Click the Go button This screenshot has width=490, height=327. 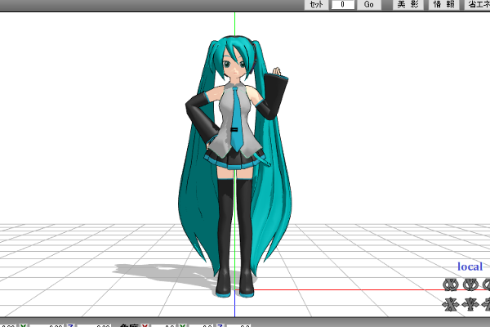pos(369,5)
